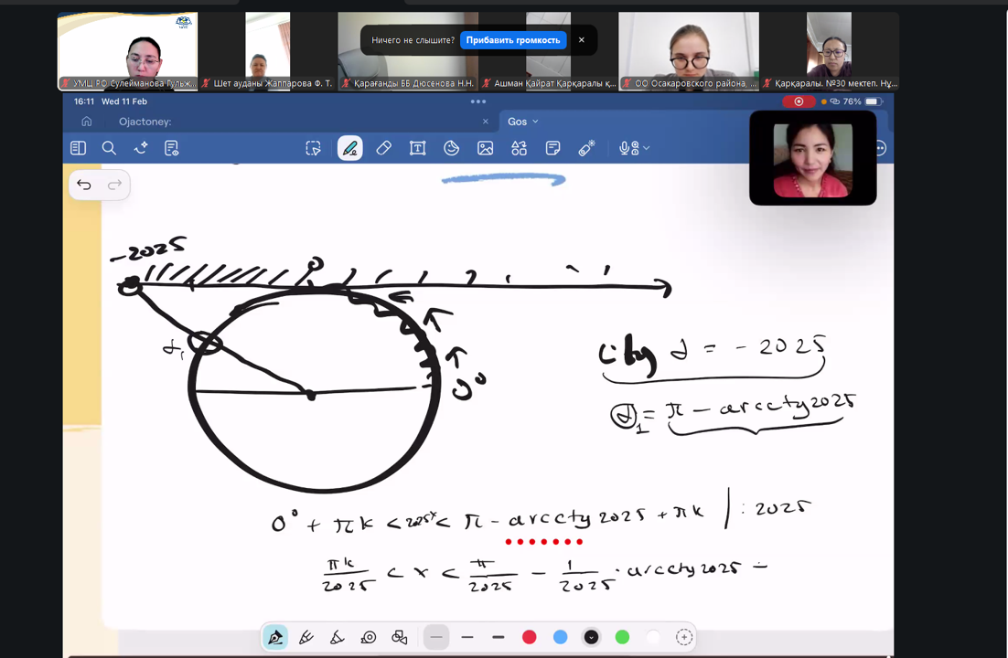Undo the last stroke
This screenshot has width=1008, height=658.
click(84, 185)
